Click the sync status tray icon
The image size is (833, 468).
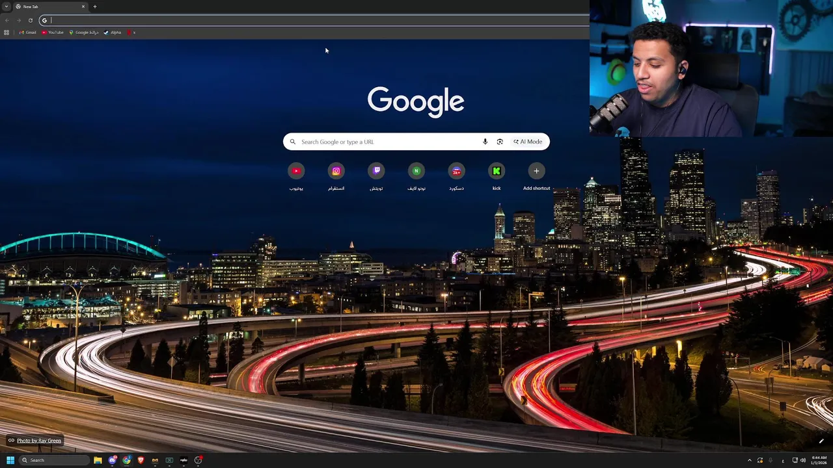point(760,460)
